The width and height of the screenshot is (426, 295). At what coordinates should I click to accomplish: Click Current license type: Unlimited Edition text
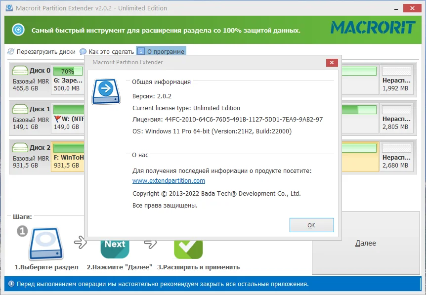pos(186,108)
